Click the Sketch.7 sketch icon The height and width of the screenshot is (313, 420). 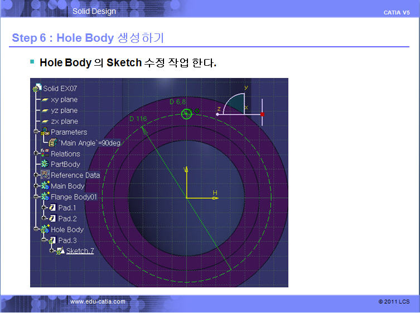[x=60, y=251]
